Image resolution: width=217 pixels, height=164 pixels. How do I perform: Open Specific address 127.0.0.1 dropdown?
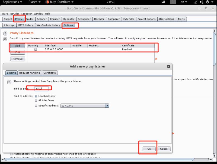pyautogui.click(x=85, y=106)
